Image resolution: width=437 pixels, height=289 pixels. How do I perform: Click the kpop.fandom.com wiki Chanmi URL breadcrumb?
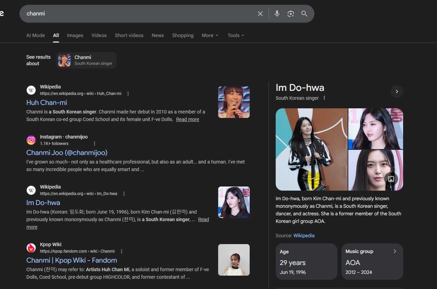[x=77, y=251]
